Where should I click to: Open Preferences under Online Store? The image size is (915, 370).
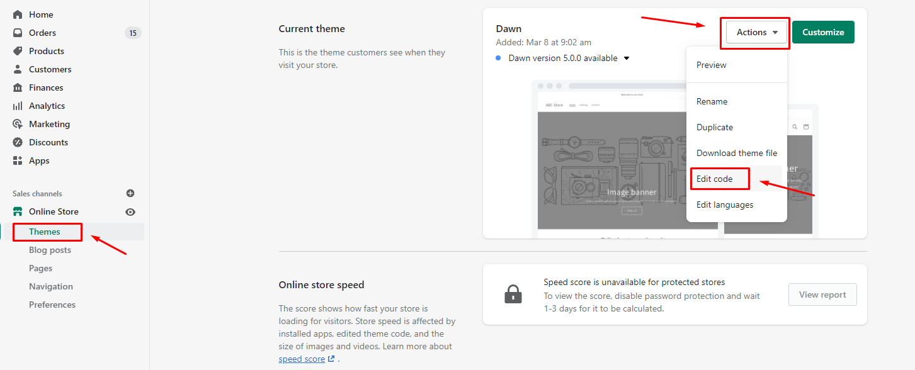pos(52,305)
